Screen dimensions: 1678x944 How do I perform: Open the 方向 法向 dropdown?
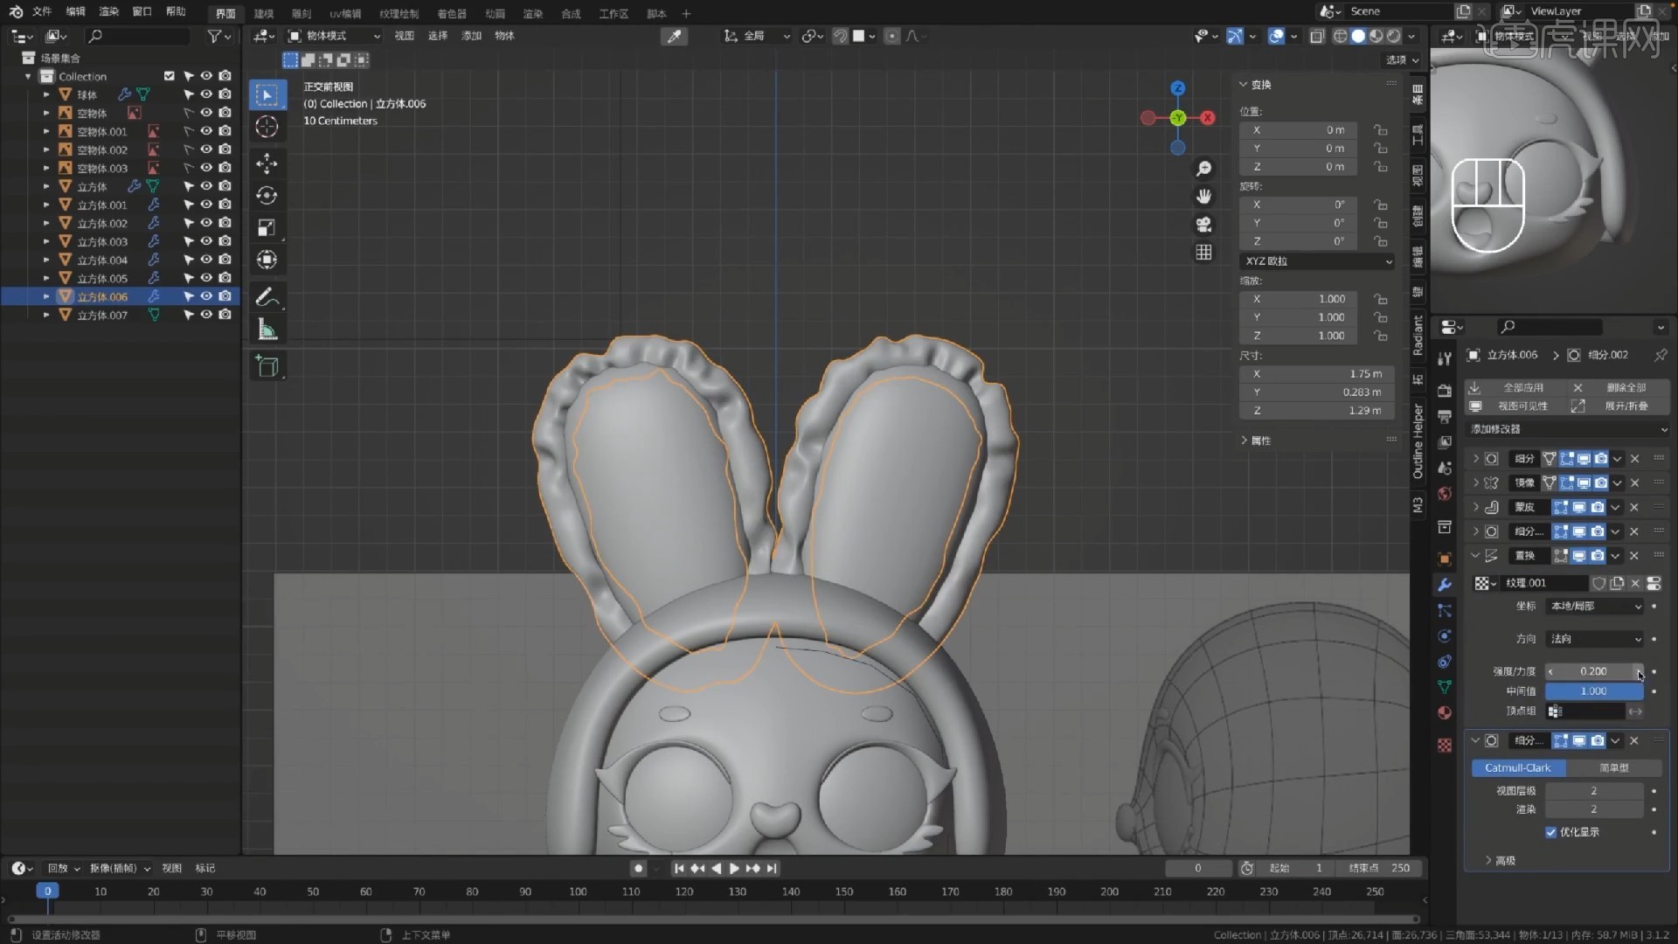[1595, 639]
